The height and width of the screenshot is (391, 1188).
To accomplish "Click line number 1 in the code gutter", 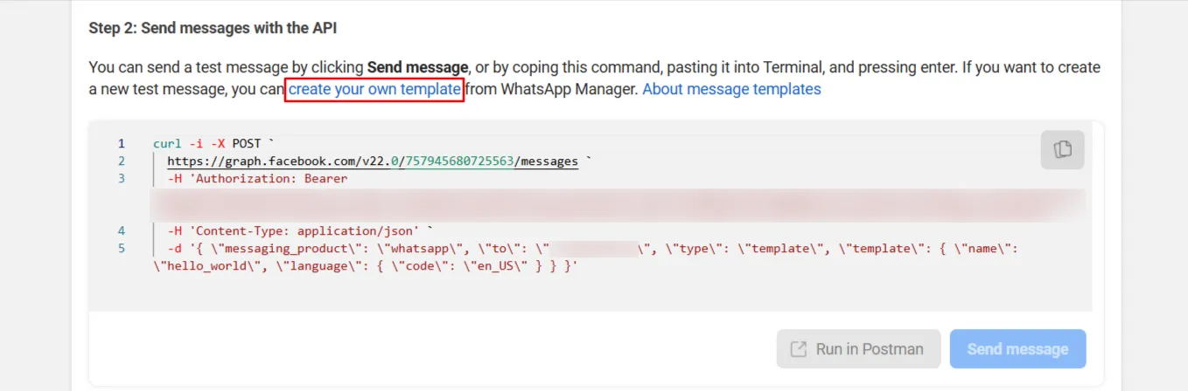I will point(122,143).
